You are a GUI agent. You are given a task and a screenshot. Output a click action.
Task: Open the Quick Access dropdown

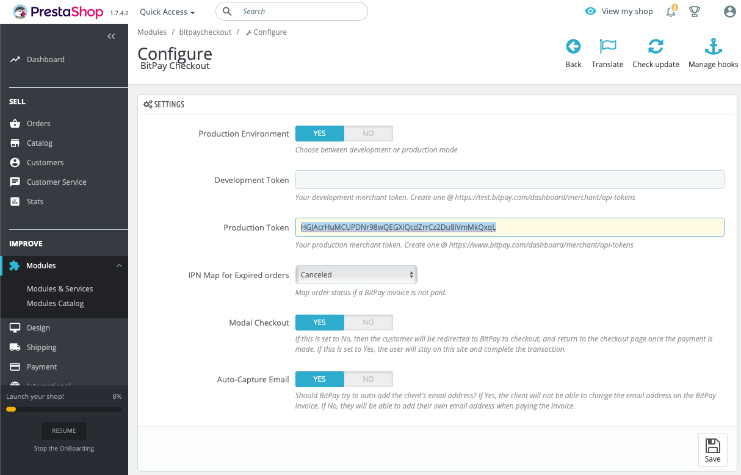(167, 12)
